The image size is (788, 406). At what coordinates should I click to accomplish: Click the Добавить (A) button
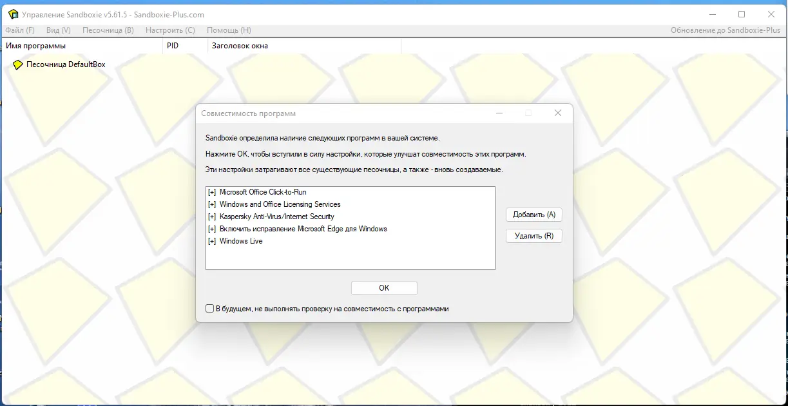(x=534, y=215)
